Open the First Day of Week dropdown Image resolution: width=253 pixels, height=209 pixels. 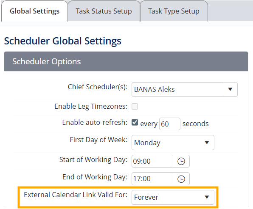[x=173, y=143]
